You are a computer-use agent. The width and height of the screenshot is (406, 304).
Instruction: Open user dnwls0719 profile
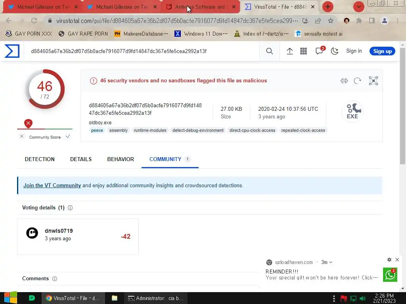point(59,231)
